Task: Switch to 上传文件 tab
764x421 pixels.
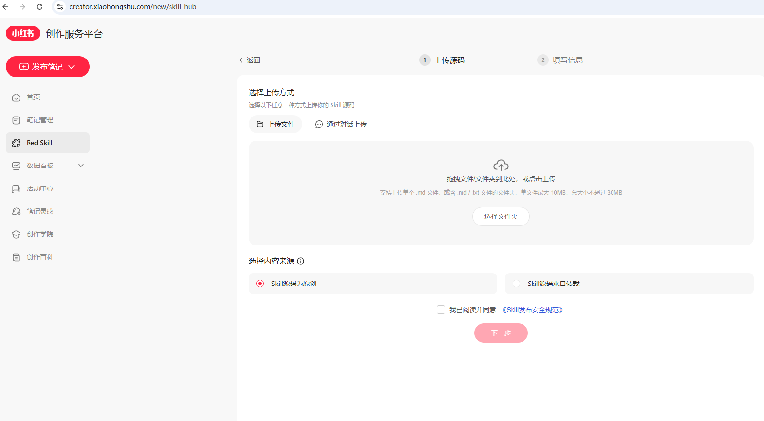Action: pos(275,124)
